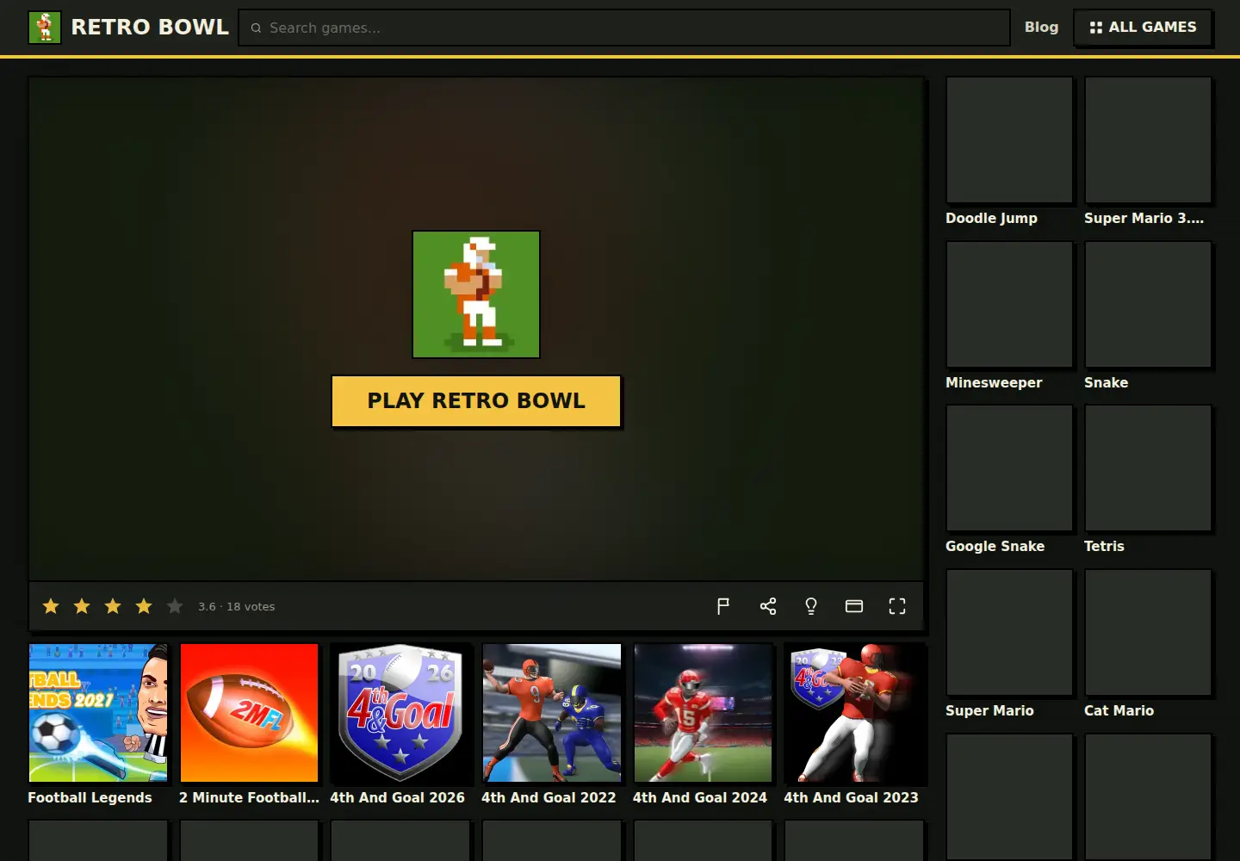Click the 4th And Goal 2024 title text
The width and height of the screenshot is (1240, 861).
[700, 798]
